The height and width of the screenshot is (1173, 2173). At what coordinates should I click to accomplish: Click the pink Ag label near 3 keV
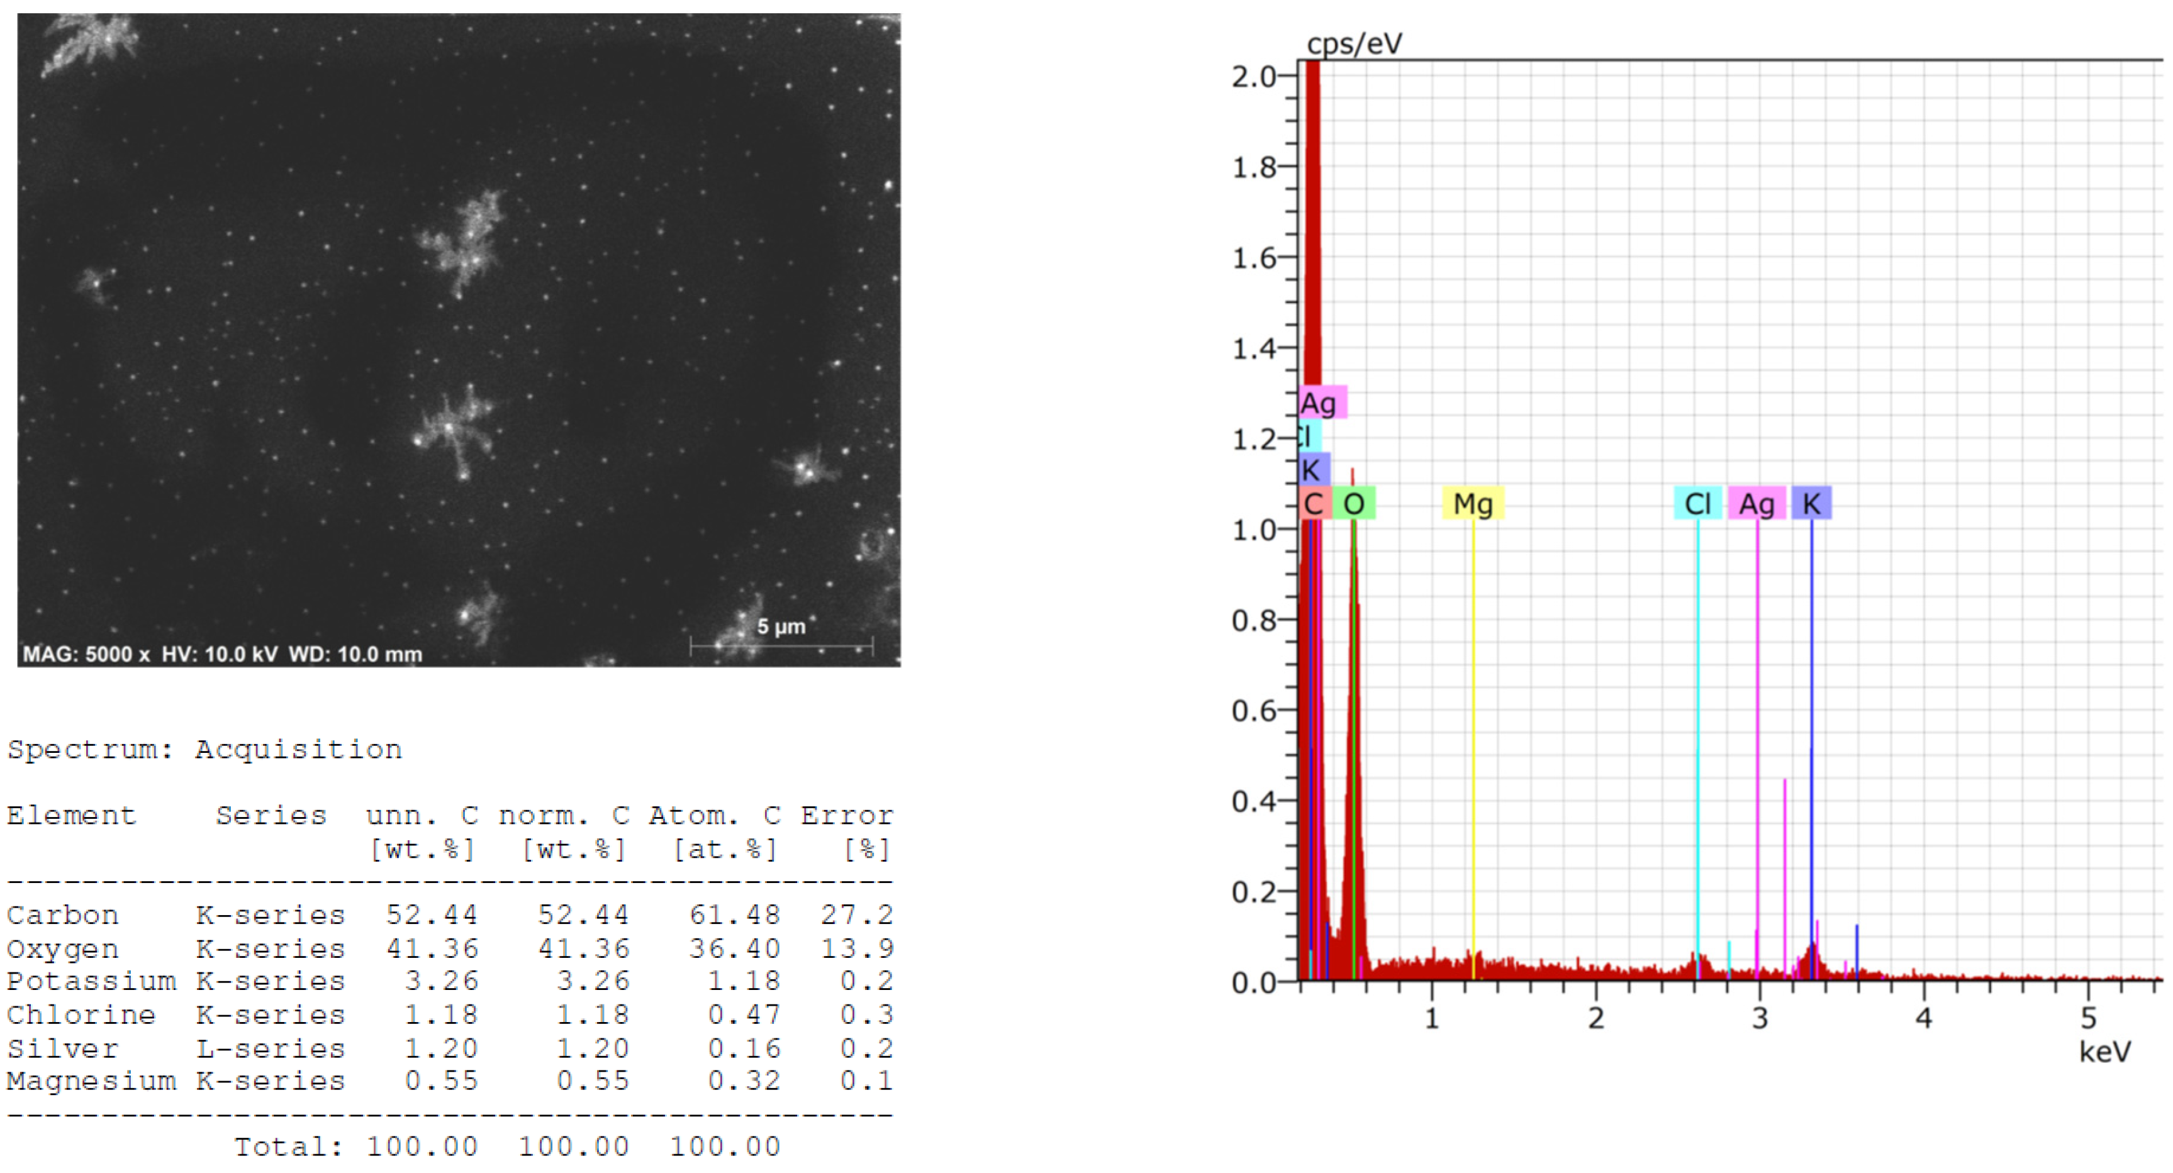tap(1757, 503)
